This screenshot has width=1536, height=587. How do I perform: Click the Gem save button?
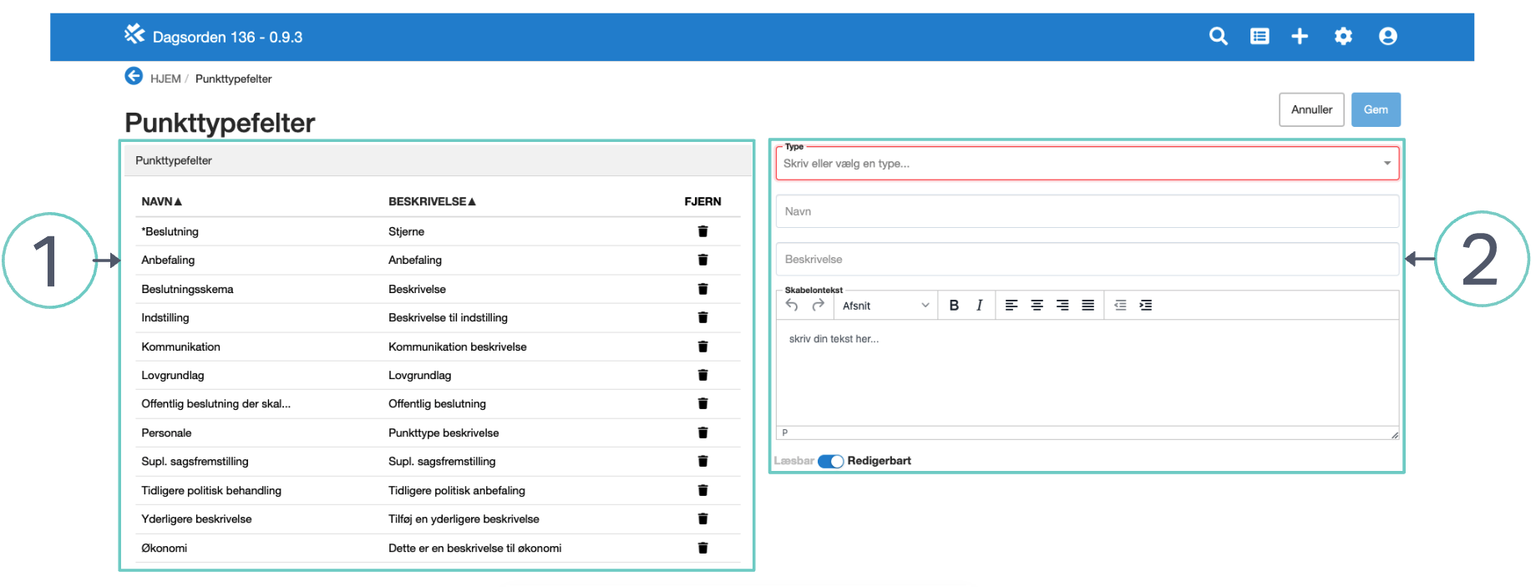(x=1375, y=109)
